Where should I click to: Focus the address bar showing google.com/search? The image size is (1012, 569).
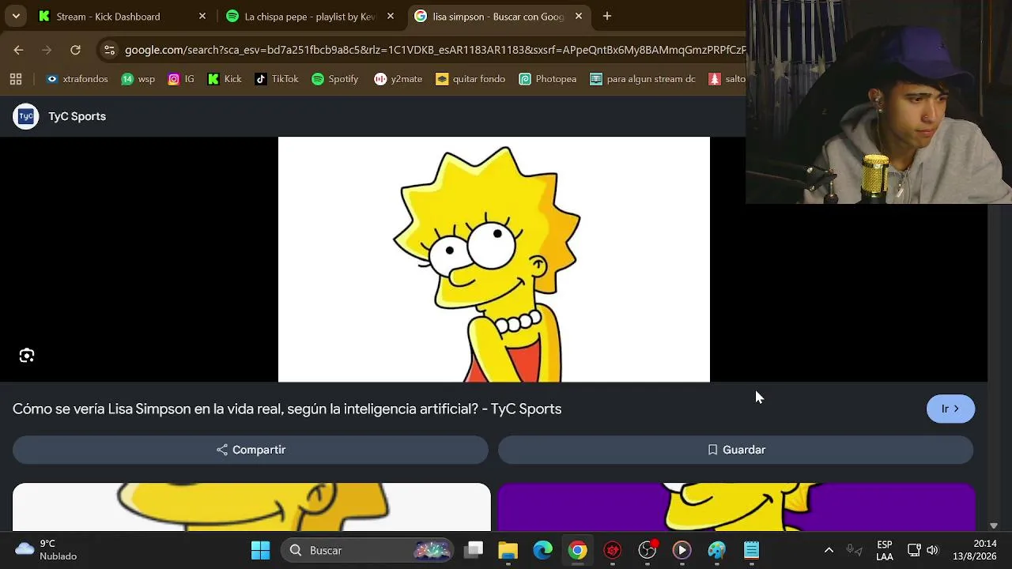[435, 50]
